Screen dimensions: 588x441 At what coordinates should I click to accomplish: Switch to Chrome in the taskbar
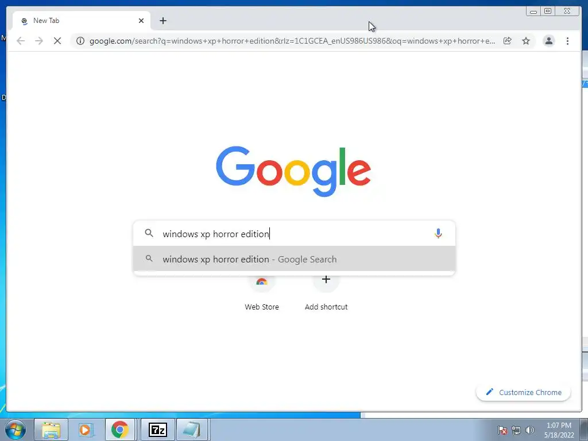coord(119,430)
